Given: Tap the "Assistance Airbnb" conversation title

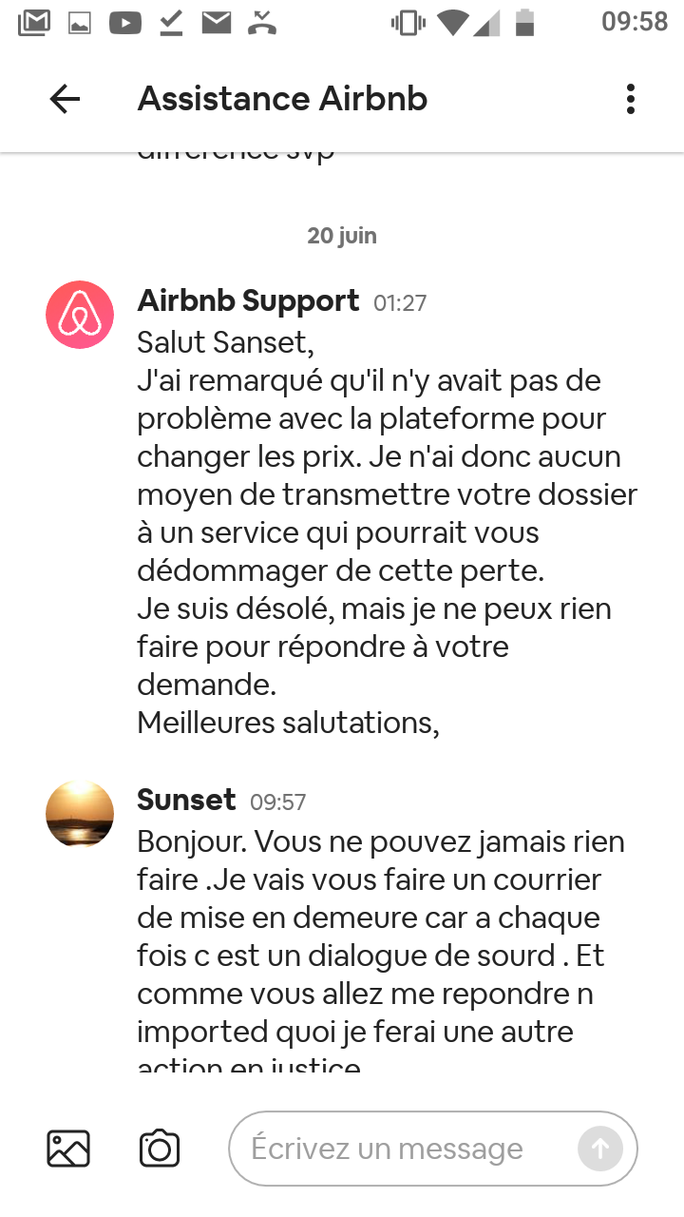Looking at the screenshot, I should click(282, 99).
